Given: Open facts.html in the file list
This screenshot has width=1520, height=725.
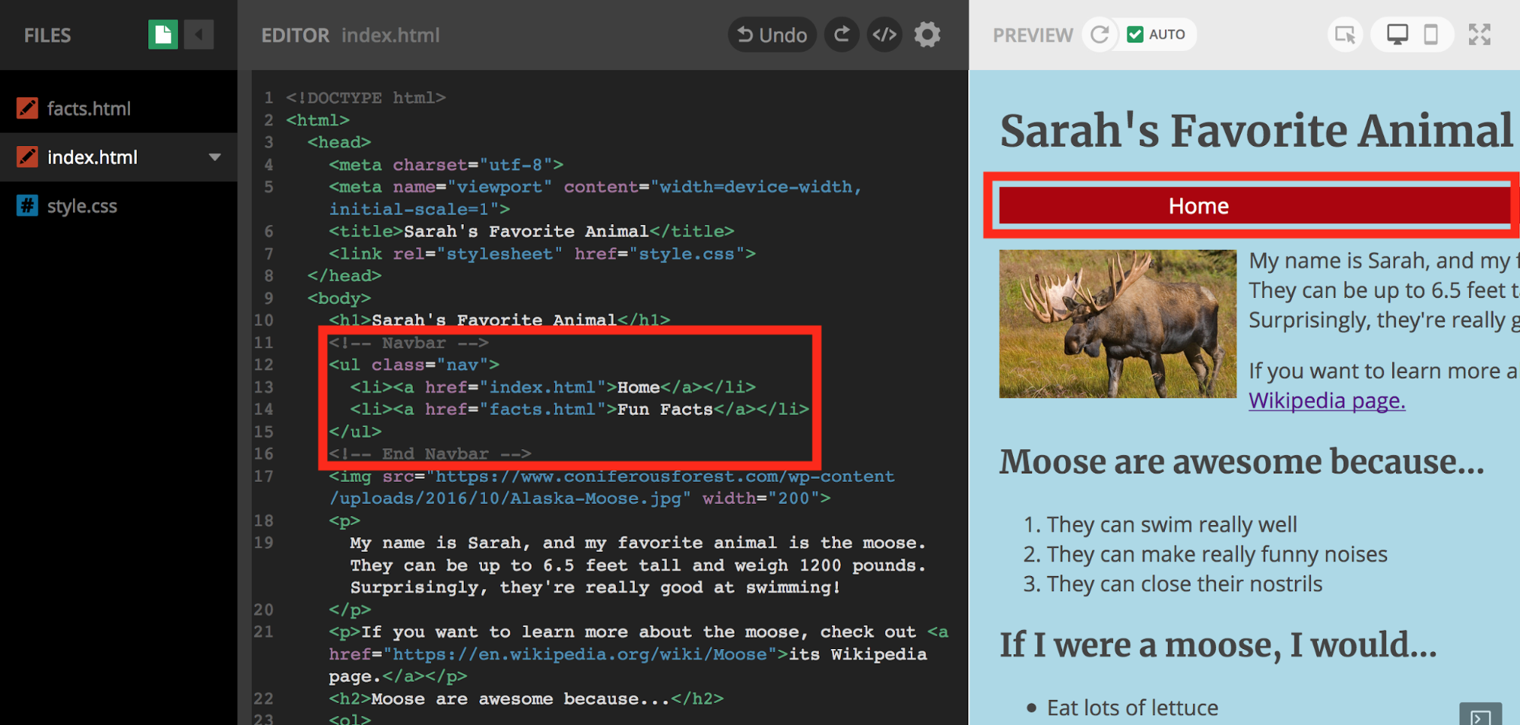Looking at the screenshot, I should pyautogui.click(x=89, y=109).
